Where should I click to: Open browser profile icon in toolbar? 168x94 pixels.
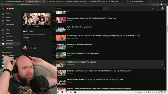(161, 4)
